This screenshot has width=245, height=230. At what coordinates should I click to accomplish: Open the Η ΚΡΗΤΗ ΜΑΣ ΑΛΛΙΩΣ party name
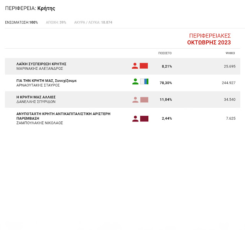coord(36,97)
